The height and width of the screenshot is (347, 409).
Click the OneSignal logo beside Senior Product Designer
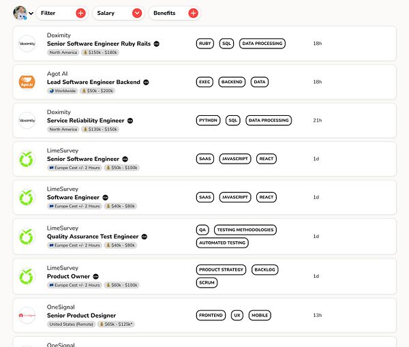pyautogui.click(x=27, y=316)
